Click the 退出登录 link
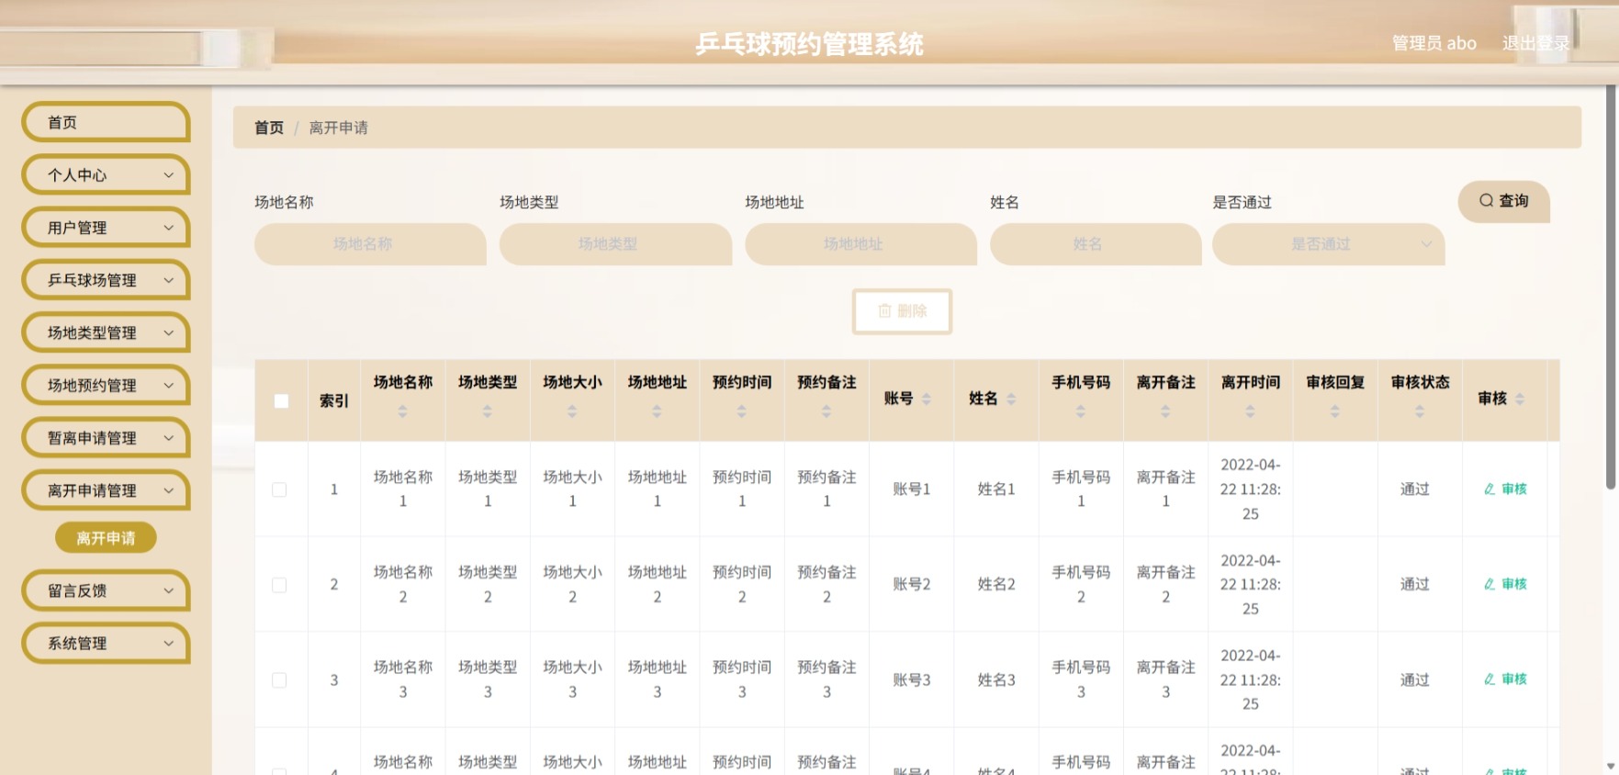Viewport: 1619px width, 775px height. point(1535,43)
